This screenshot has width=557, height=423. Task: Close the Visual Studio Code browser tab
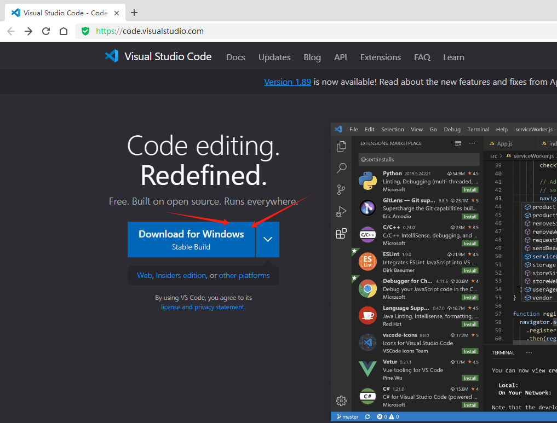(x=116, y=13)
